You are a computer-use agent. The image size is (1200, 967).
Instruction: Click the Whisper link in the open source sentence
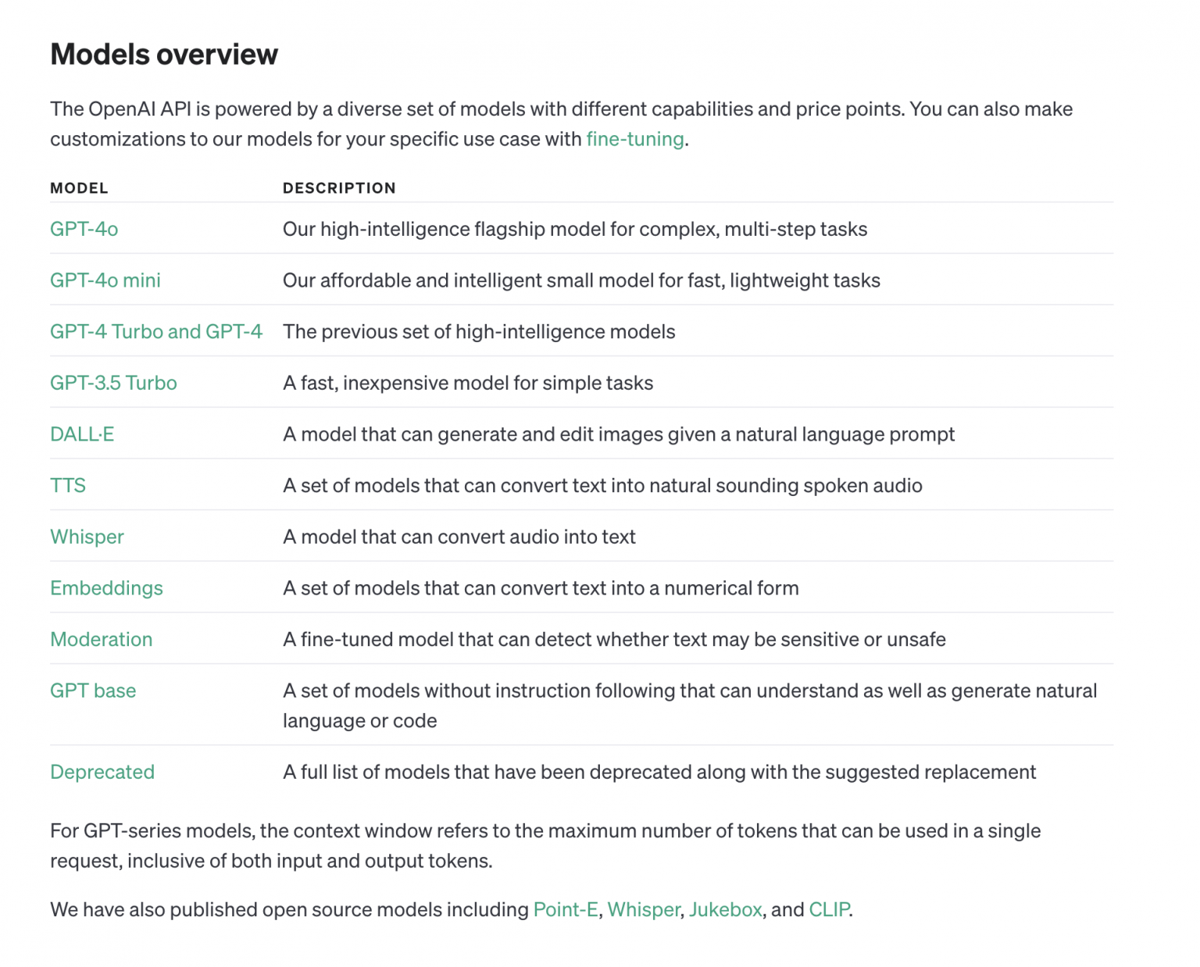(x=644, y=909)
